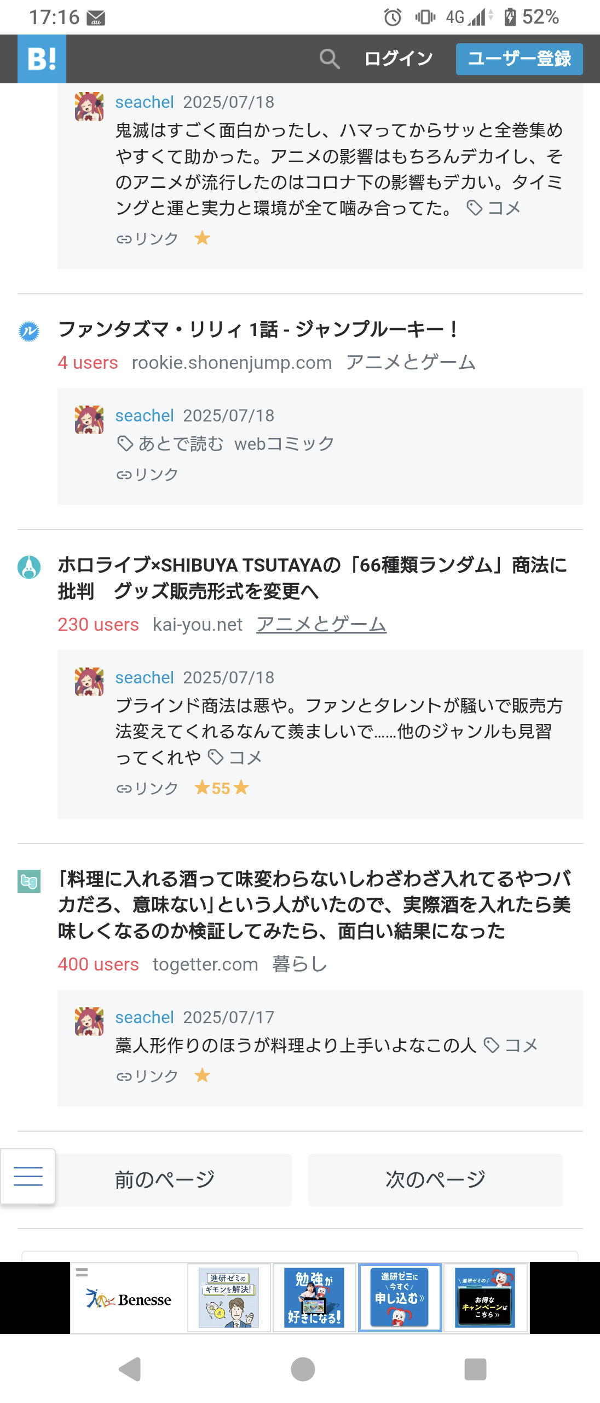
Task: Tap the Hatena Bookmark B! logo
Action: [42, 59]
